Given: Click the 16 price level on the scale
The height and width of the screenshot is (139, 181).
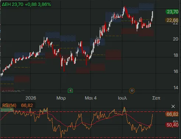Looking at the screenshot, I should 176,72.
